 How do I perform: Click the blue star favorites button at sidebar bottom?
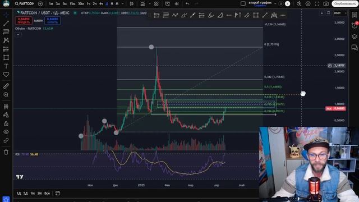[6, 199]
